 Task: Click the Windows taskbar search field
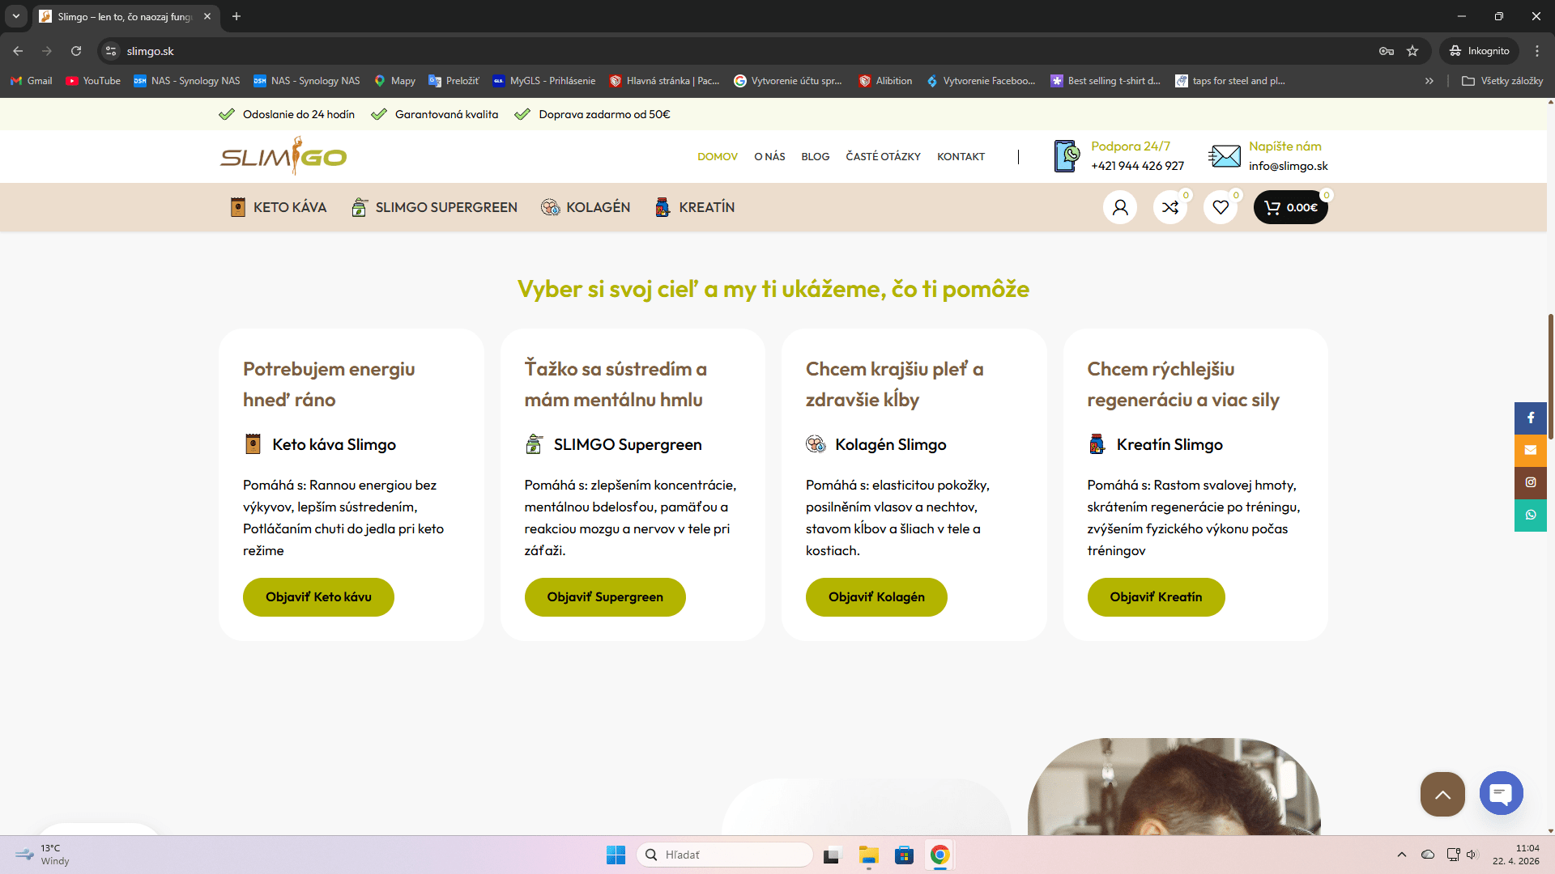point(725,855)
